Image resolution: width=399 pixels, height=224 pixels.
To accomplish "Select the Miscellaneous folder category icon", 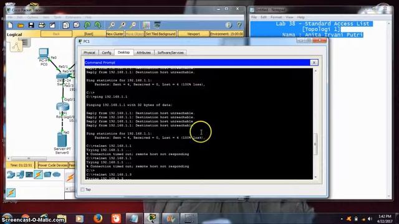I will pyautogui.click(x=47, y=174).
